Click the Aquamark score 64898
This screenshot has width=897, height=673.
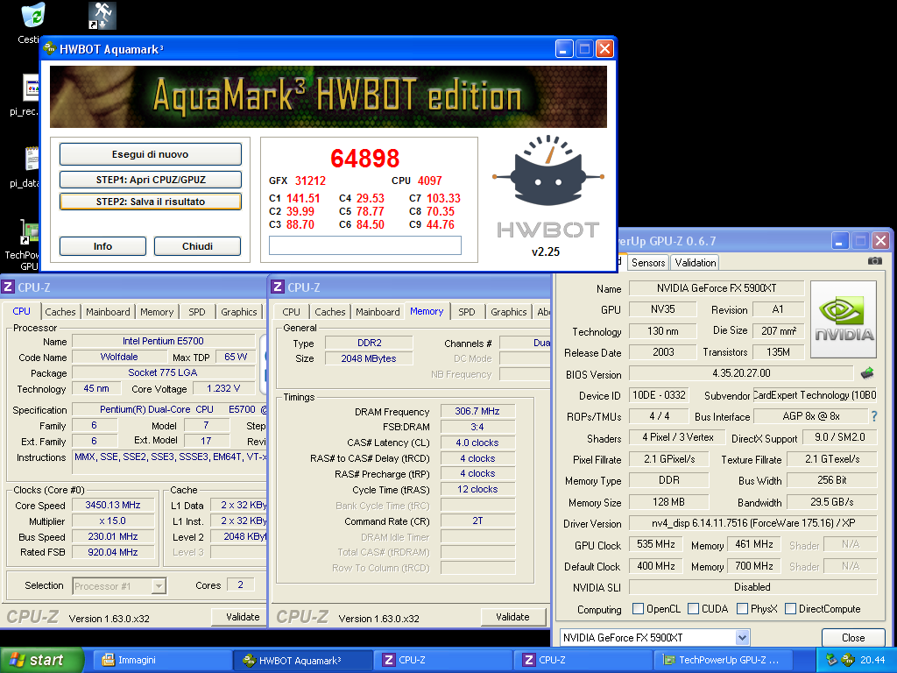pos(365,159)
